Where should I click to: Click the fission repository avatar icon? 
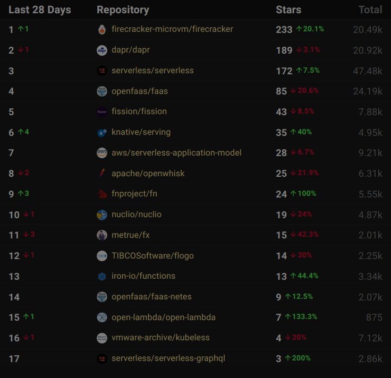[x=102, y=112]
